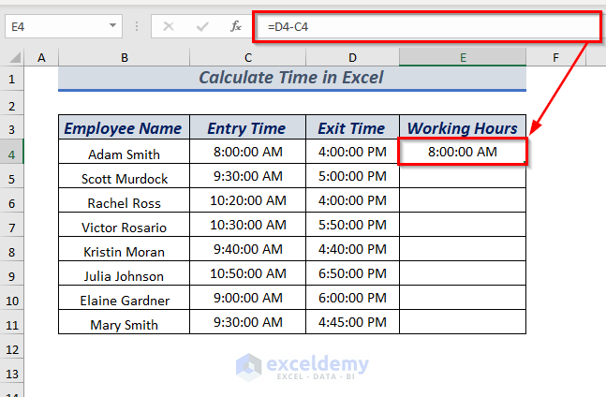
Task: Select the 'Employee Name' header cell
Action: pyautogui.click(x=124, y=127)
